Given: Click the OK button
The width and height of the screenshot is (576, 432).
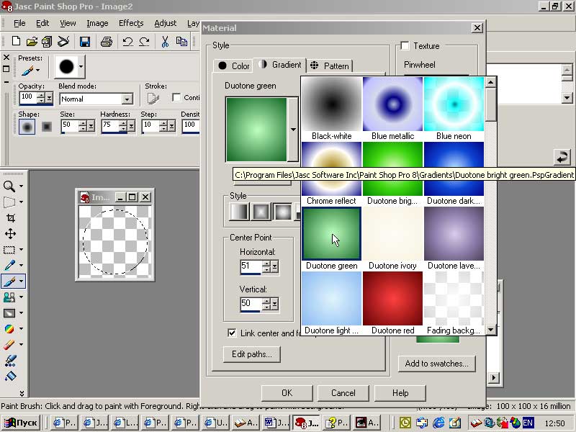Looking at the screenshot, I should pyautogui.click(x=287, y=393).
